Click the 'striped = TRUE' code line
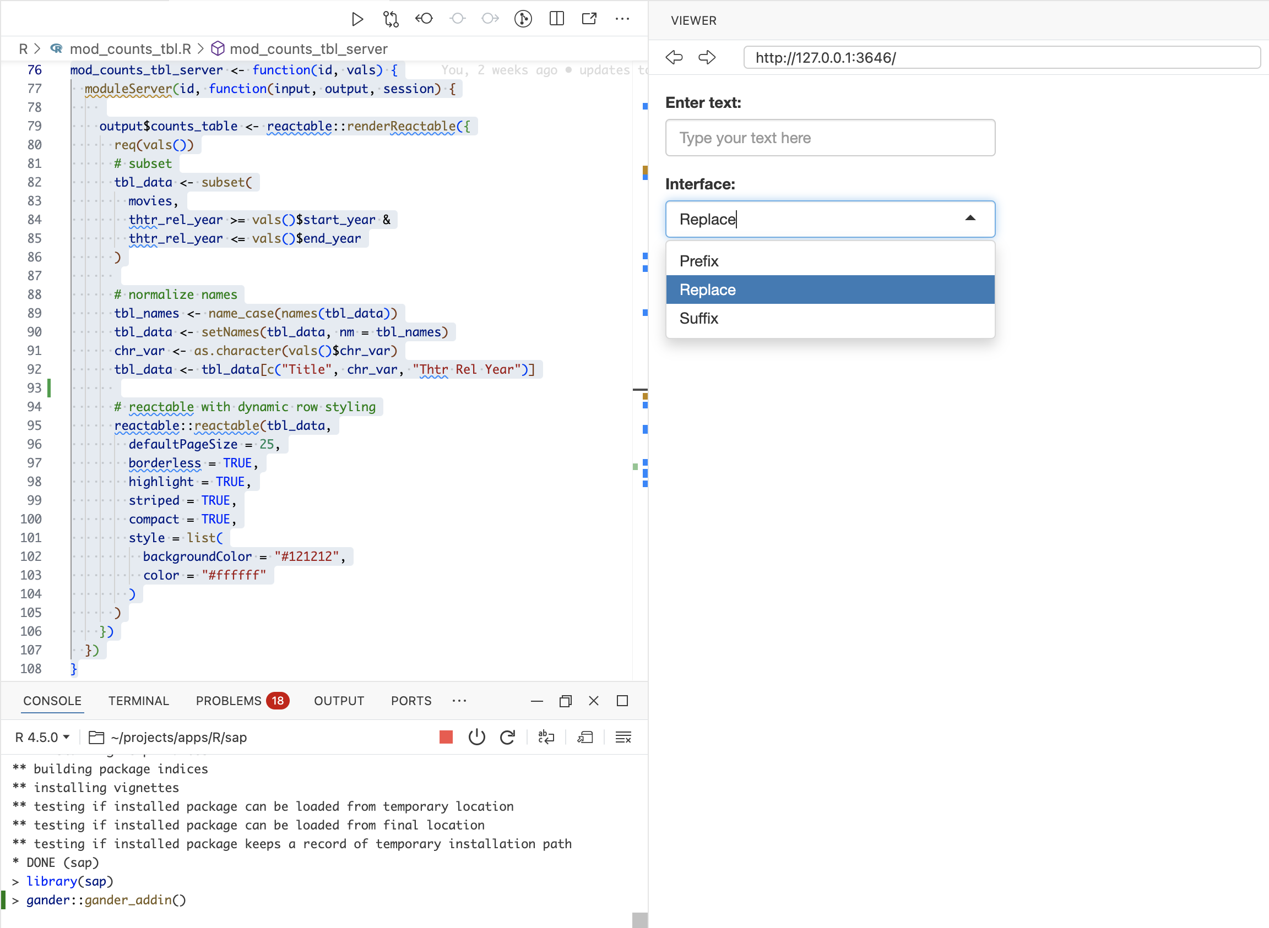The width and height of the screenshot is (1269, 928). 182,500
